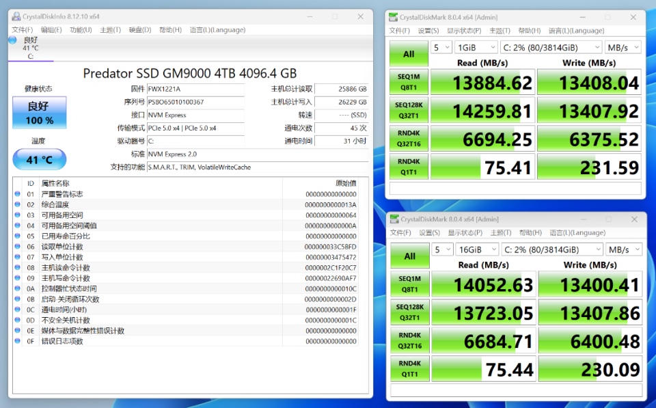656x408 pixels.
Task: Open test count dropdown in lower CrystalDiskMark
Action: pos(443,249)
